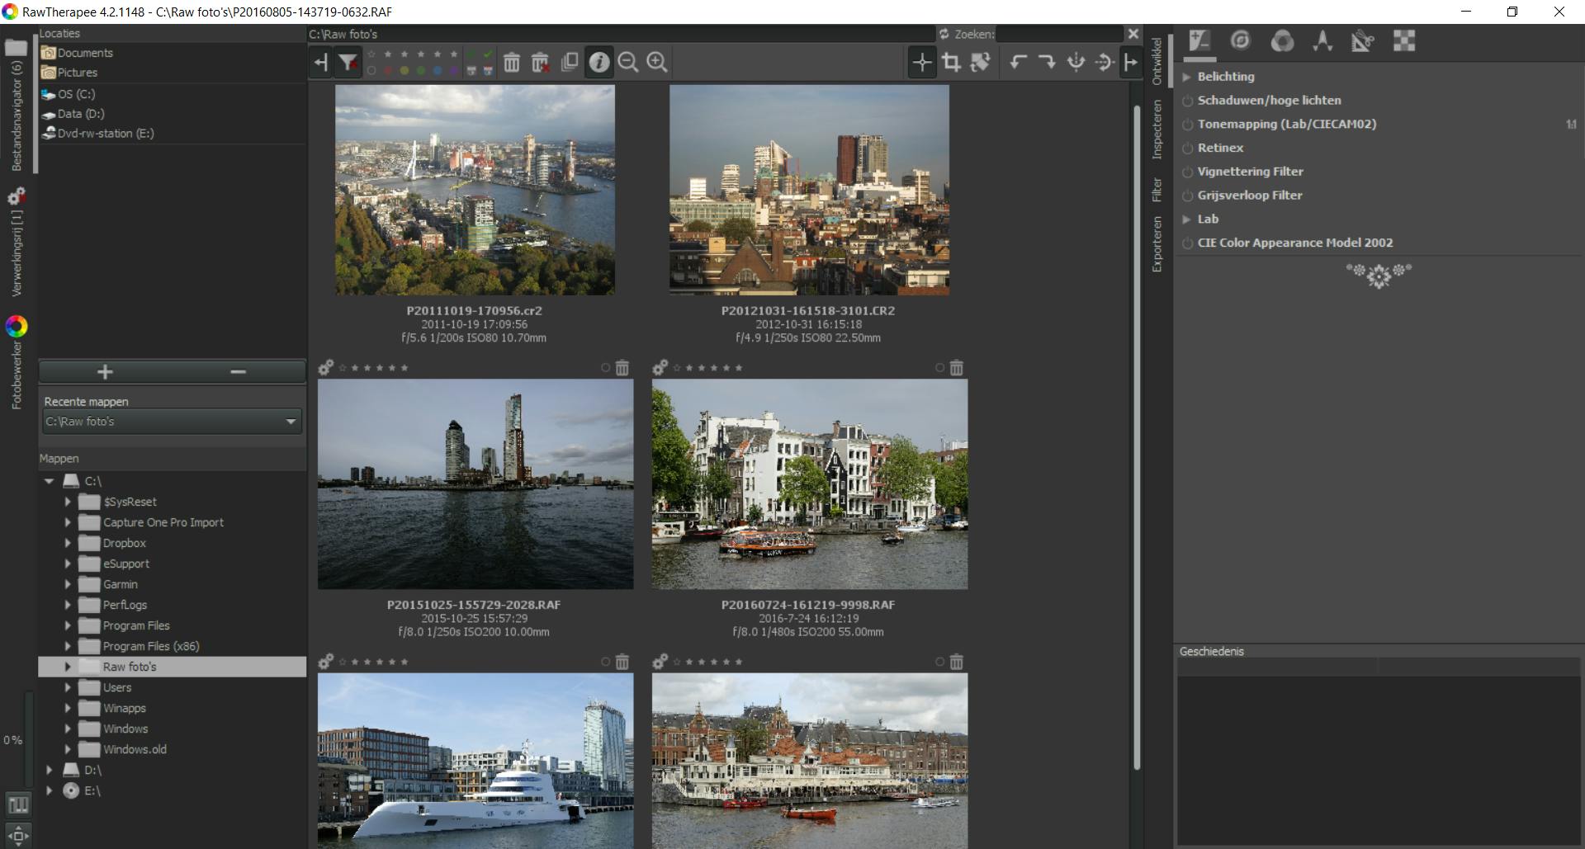
Task: Click the clear filters funnel icon
Action: (348, 63)
